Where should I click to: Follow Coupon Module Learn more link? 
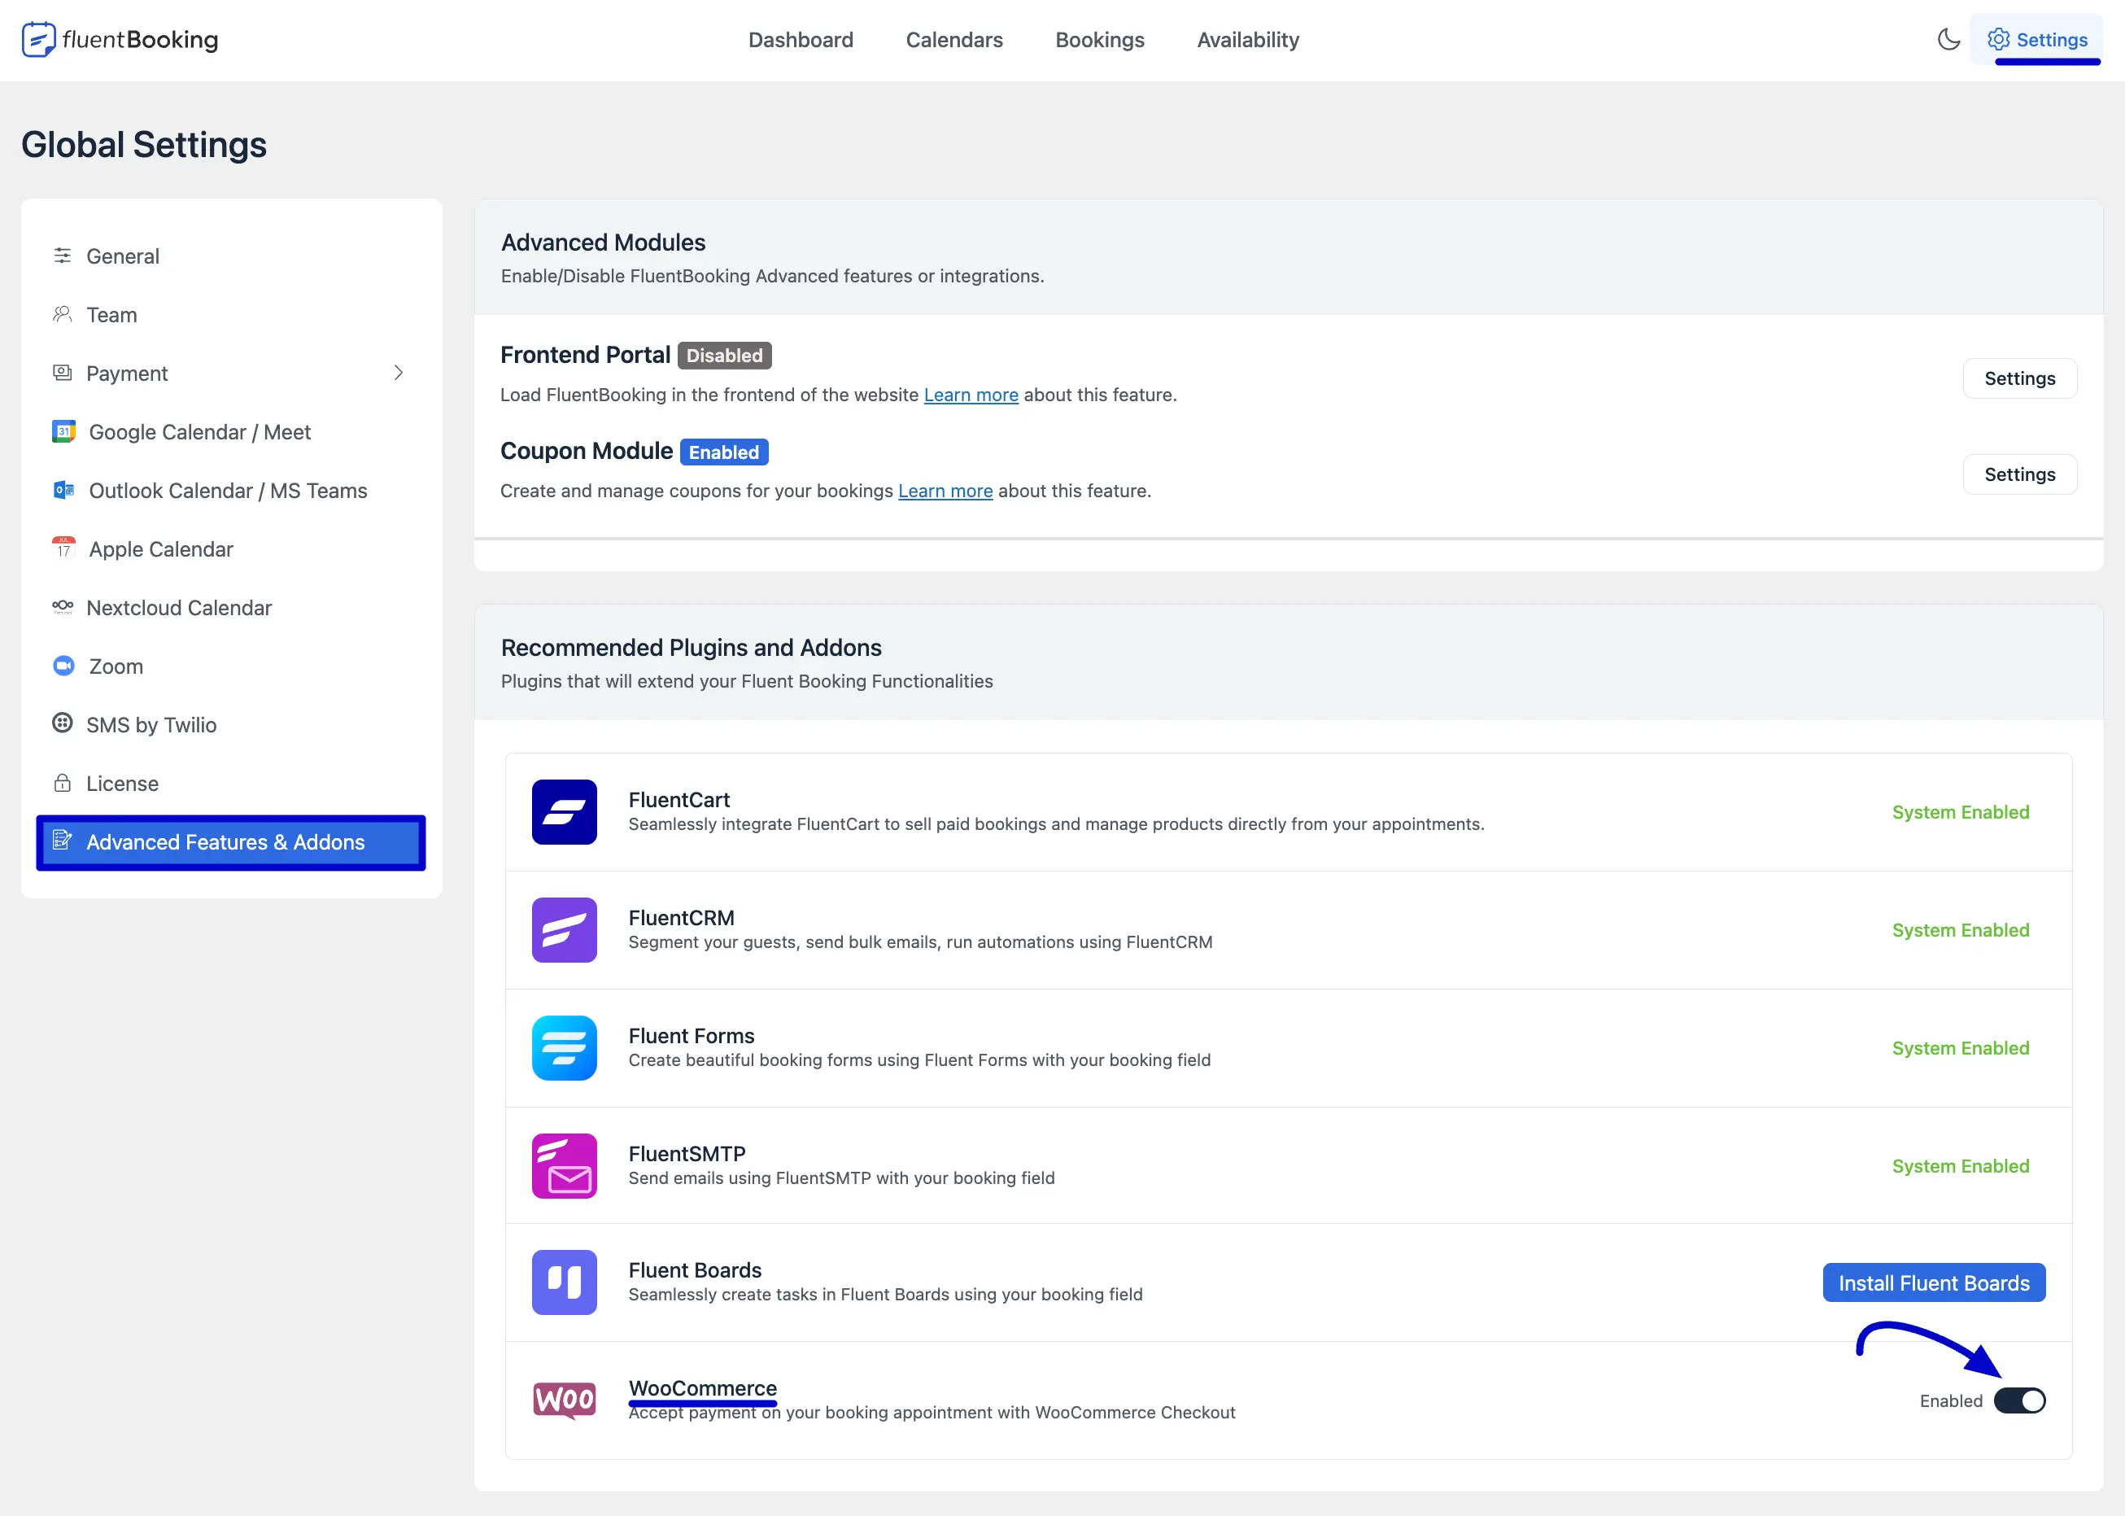(x=945, y=491)
